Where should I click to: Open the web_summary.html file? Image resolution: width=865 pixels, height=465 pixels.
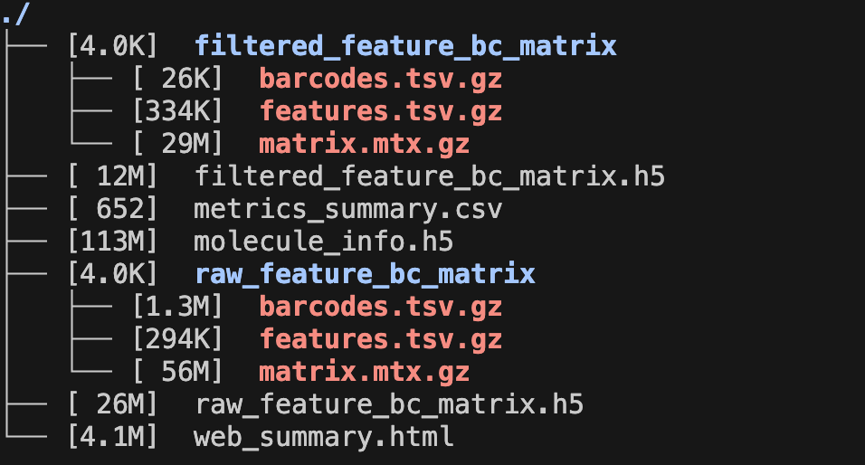click(x=323, y=438)
